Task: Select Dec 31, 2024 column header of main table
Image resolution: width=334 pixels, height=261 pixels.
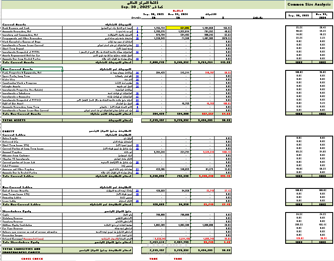Action: click(178, 14)
